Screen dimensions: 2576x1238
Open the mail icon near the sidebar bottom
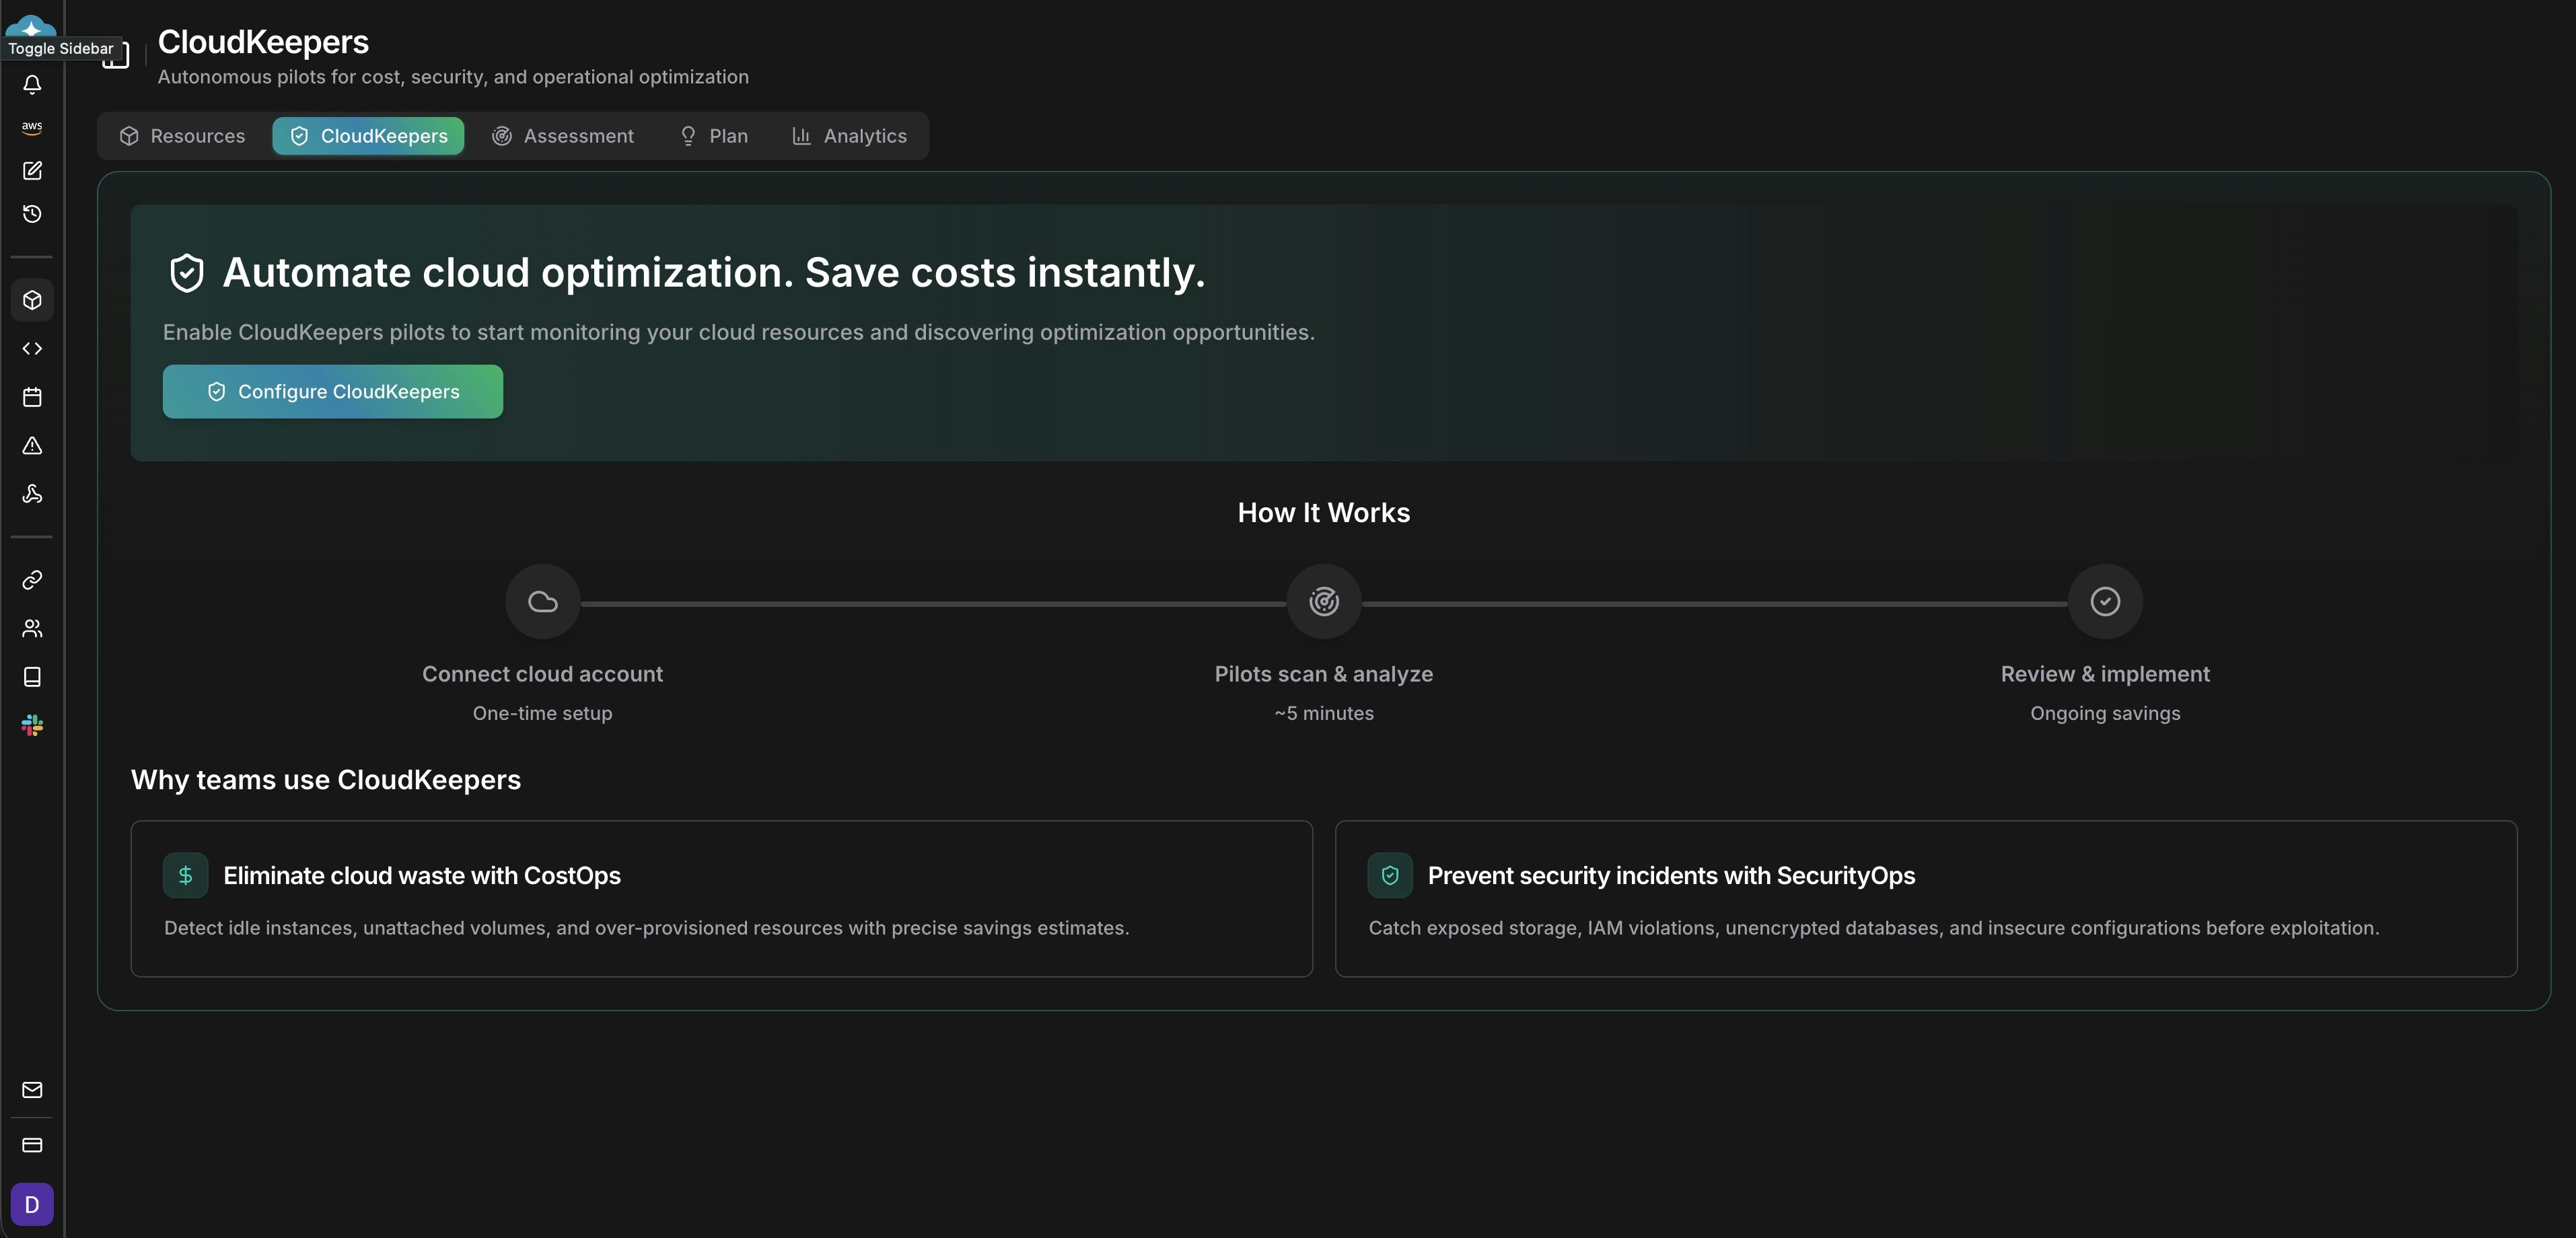tap(31, 1090)
